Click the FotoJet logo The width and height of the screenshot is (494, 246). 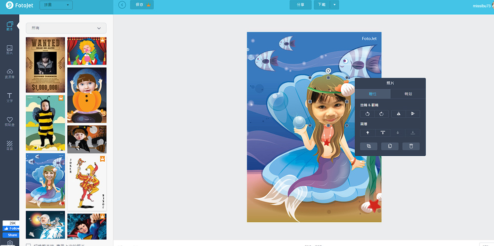(x=20, y=5)
